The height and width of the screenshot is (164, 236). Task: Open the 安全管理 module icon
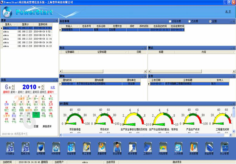[x=117, y=147]
